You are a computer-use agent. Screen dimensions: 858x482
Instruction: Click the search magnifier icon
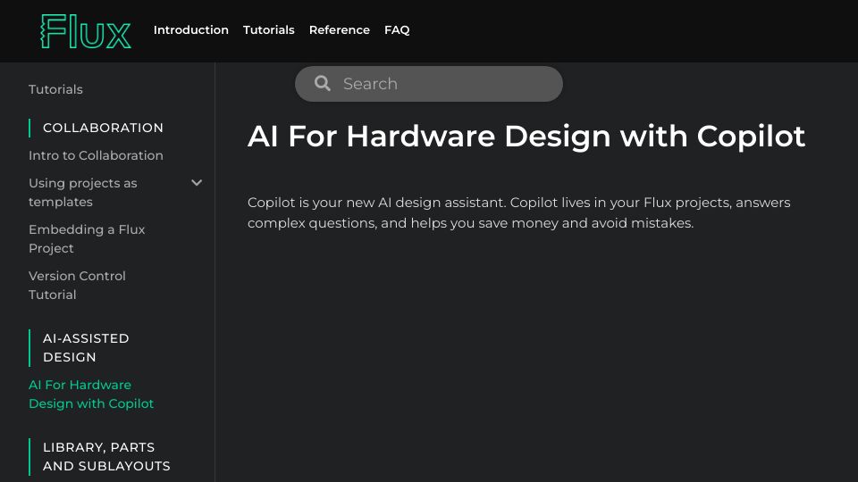323,83
